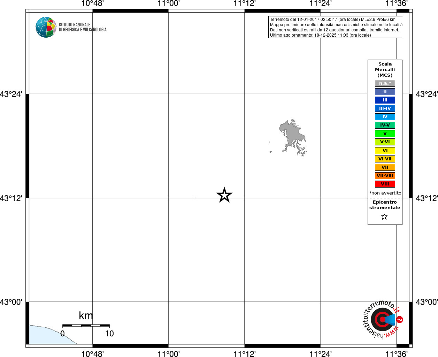Click the left 43°00' latitude label
The width and height of the screenshot is (438, 357).
pos(11,302)
